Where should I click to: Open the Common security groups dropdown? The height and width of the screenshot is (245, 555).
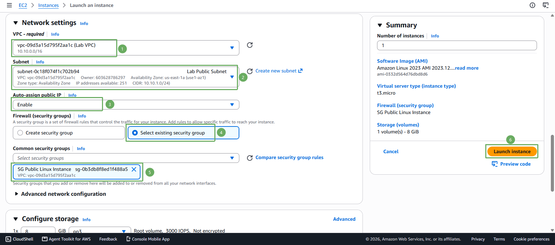pyautogui.click(x=126, y=158)
